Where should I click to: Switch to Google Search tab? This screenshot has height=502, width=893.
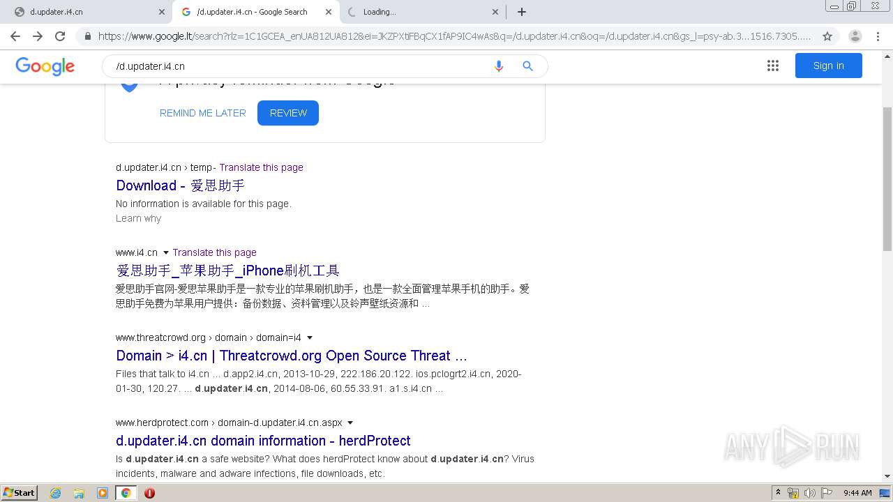[x=255, y=12]
